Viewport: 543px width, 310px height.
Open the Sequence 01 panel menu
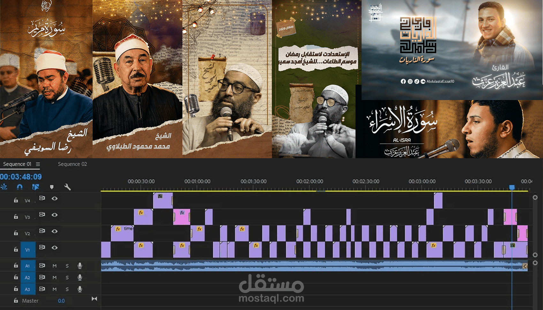tap(38, 164)
